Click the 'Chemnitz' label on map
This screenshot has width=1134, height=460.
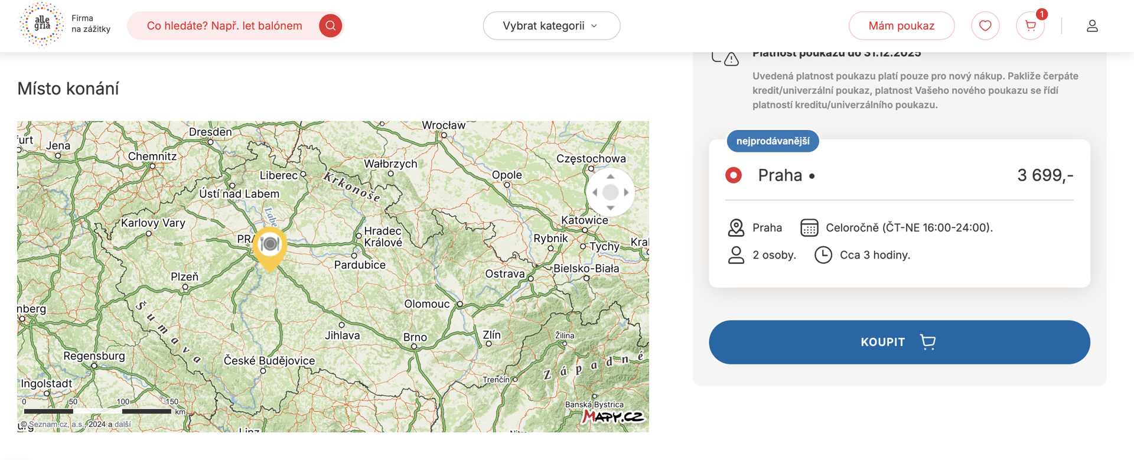[152, 156]
